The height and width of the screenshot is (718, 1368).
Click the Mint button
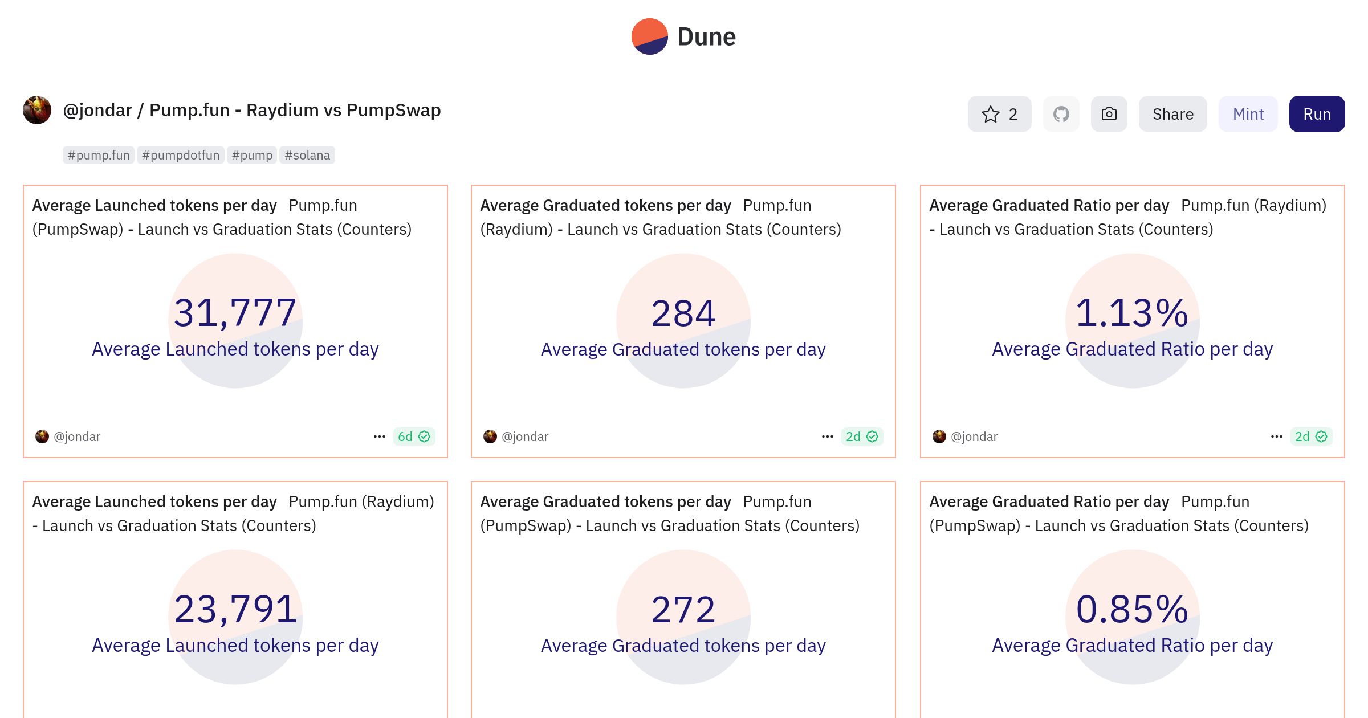[1248, 114]
